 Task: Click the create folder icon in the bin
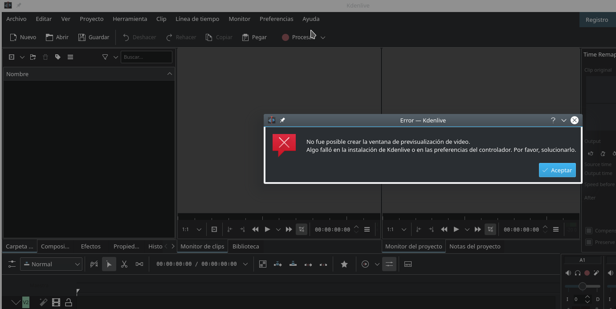(x=33, y=57)
